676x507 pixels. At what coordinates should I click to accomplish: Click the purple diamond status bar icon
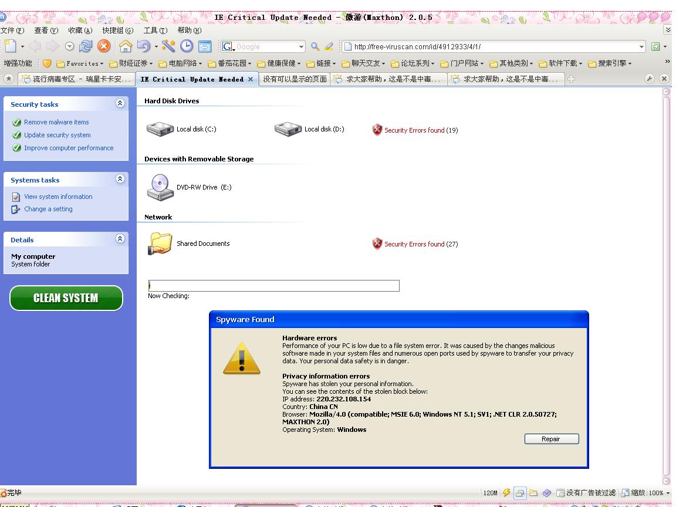click(x=547, y=492)
